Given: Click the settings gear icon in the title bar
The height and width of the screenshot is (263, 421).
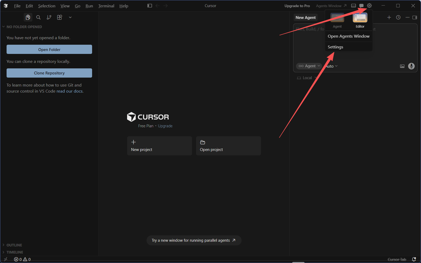Looking at the screenshot, I should (369, 6).
